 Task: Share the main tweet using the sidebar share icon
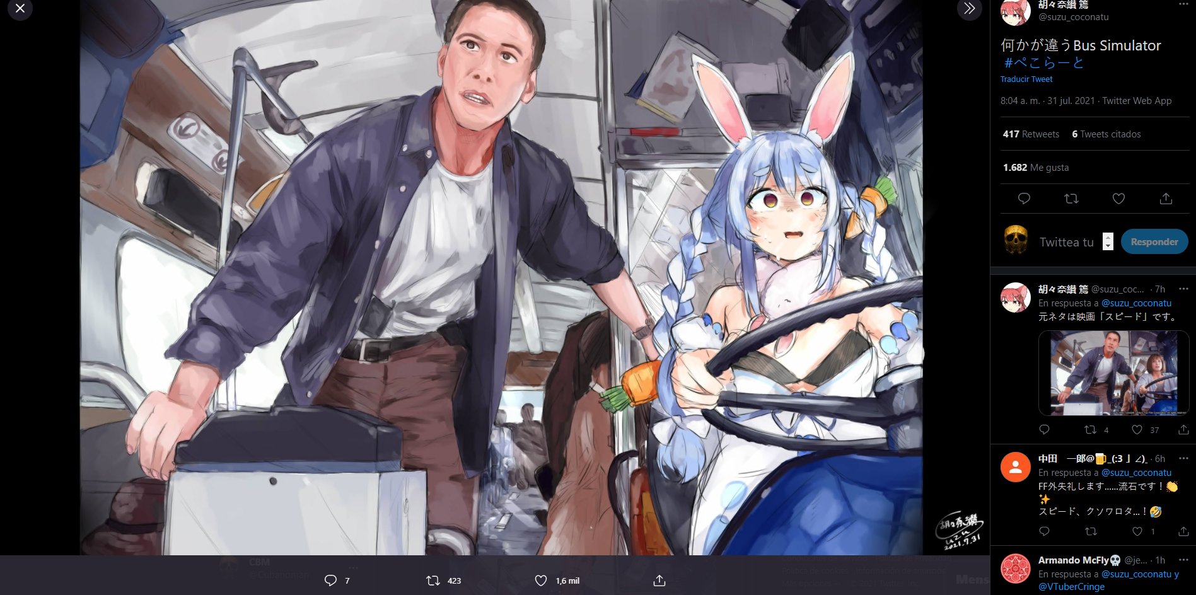1166,199
